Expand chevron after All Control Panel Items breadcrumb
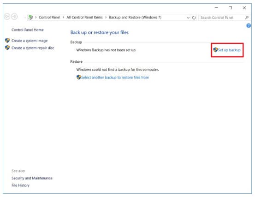This screenshot has width=255, height=197. click(x=106, y=17)
